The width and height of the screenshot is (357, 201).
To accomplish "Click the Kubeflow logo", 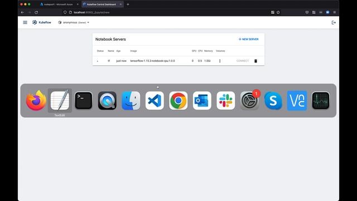I will 42,22.
